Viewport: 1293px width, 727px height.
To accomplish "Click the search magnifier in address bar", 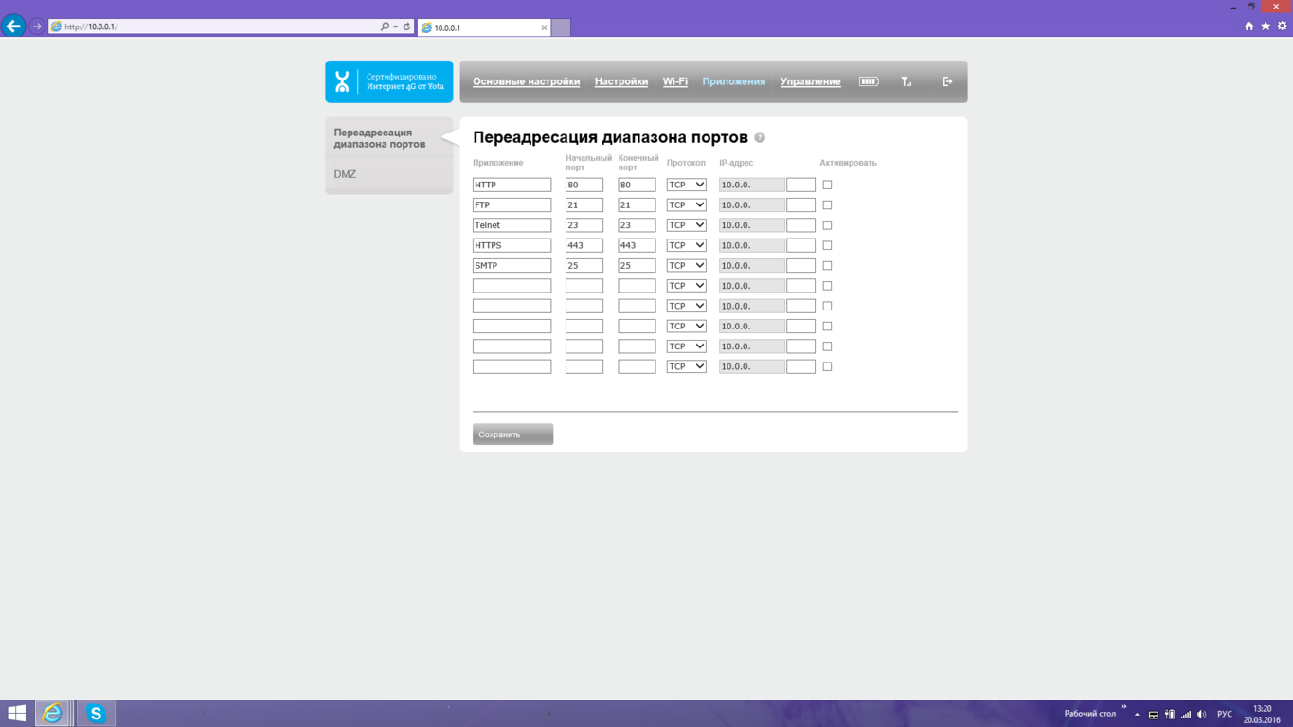I will click(x=385, y=27).
